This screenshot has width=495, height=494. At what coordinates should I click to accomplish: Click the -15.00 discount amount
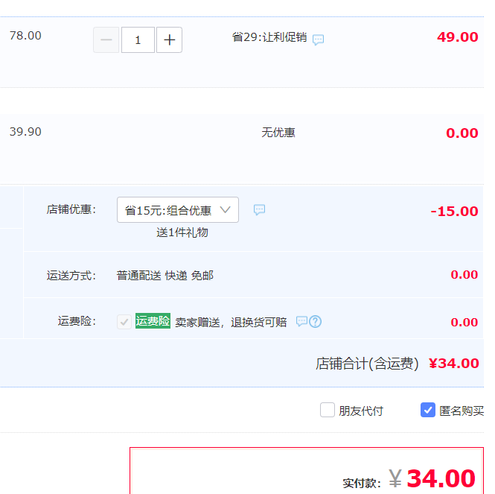(454, 211)
